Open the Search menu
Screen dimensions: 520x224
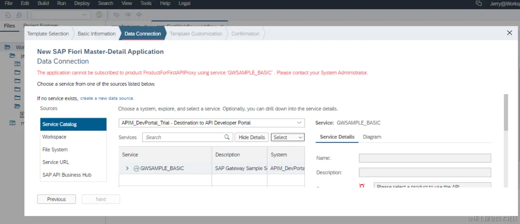[x=106, y=3]
